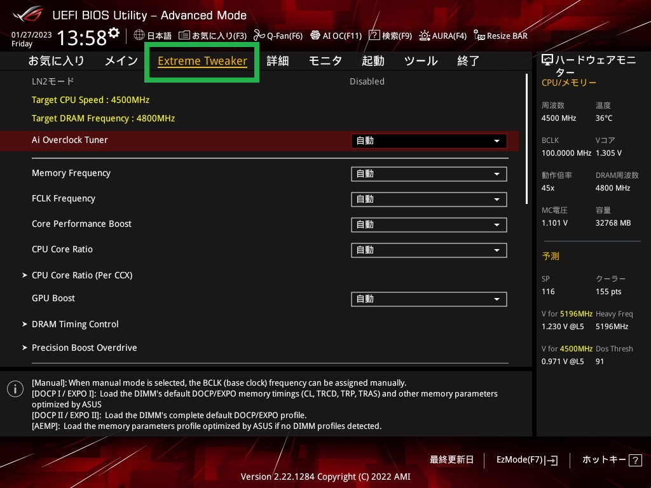Click the settings gear icon beside the clock
The image size is (651, 488).
pyautogui.click(x=114, y=33)
